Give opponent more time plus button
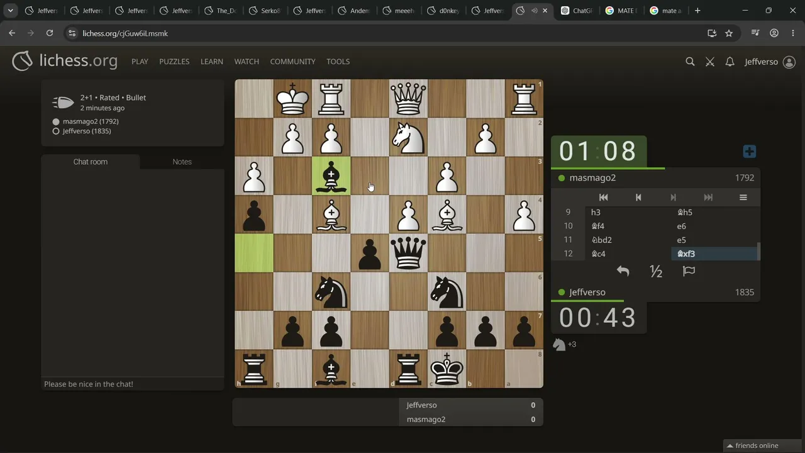Viewport: 805px width, 453px height. [x=749, y=152]
